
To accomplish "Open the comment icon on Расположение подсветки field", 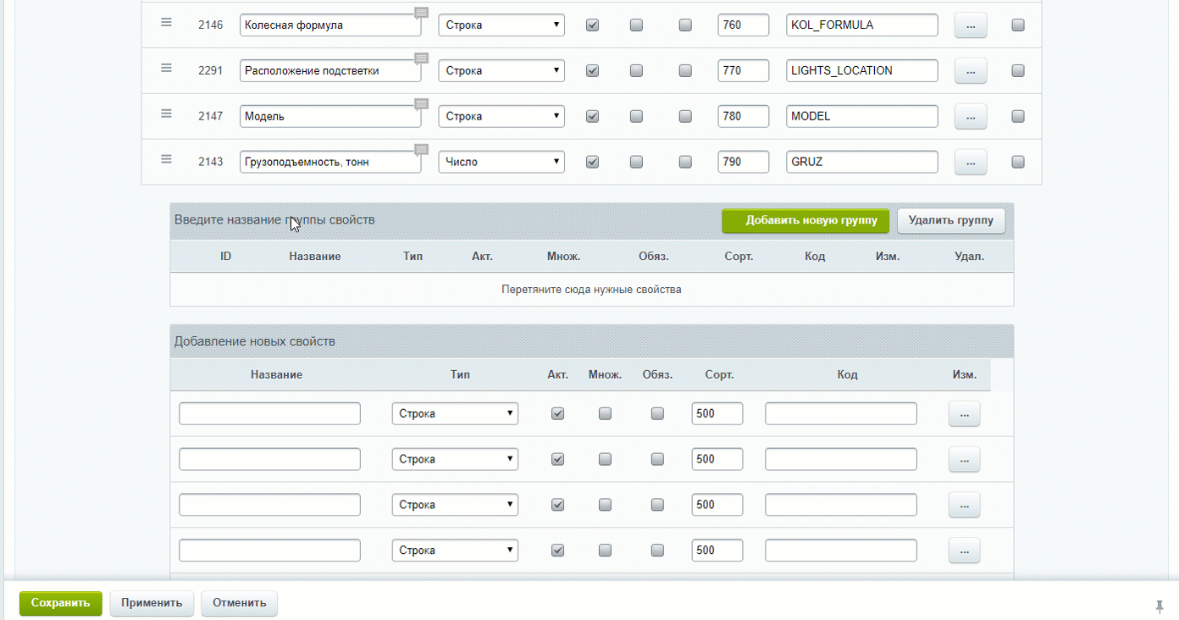I will (x=421, y=58).
